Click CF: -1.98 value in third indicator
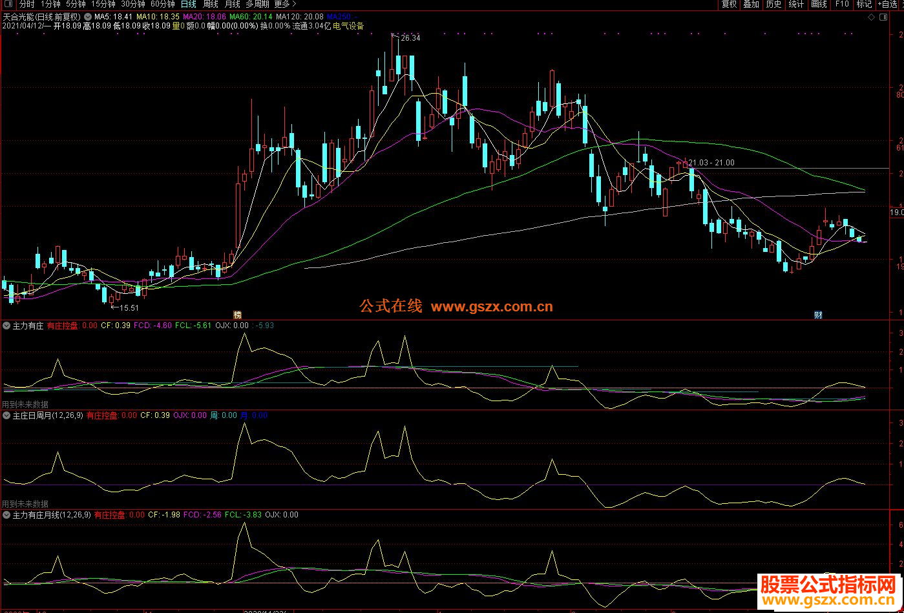The width and height of the screenshot is (904, 613). coord(164,515)
